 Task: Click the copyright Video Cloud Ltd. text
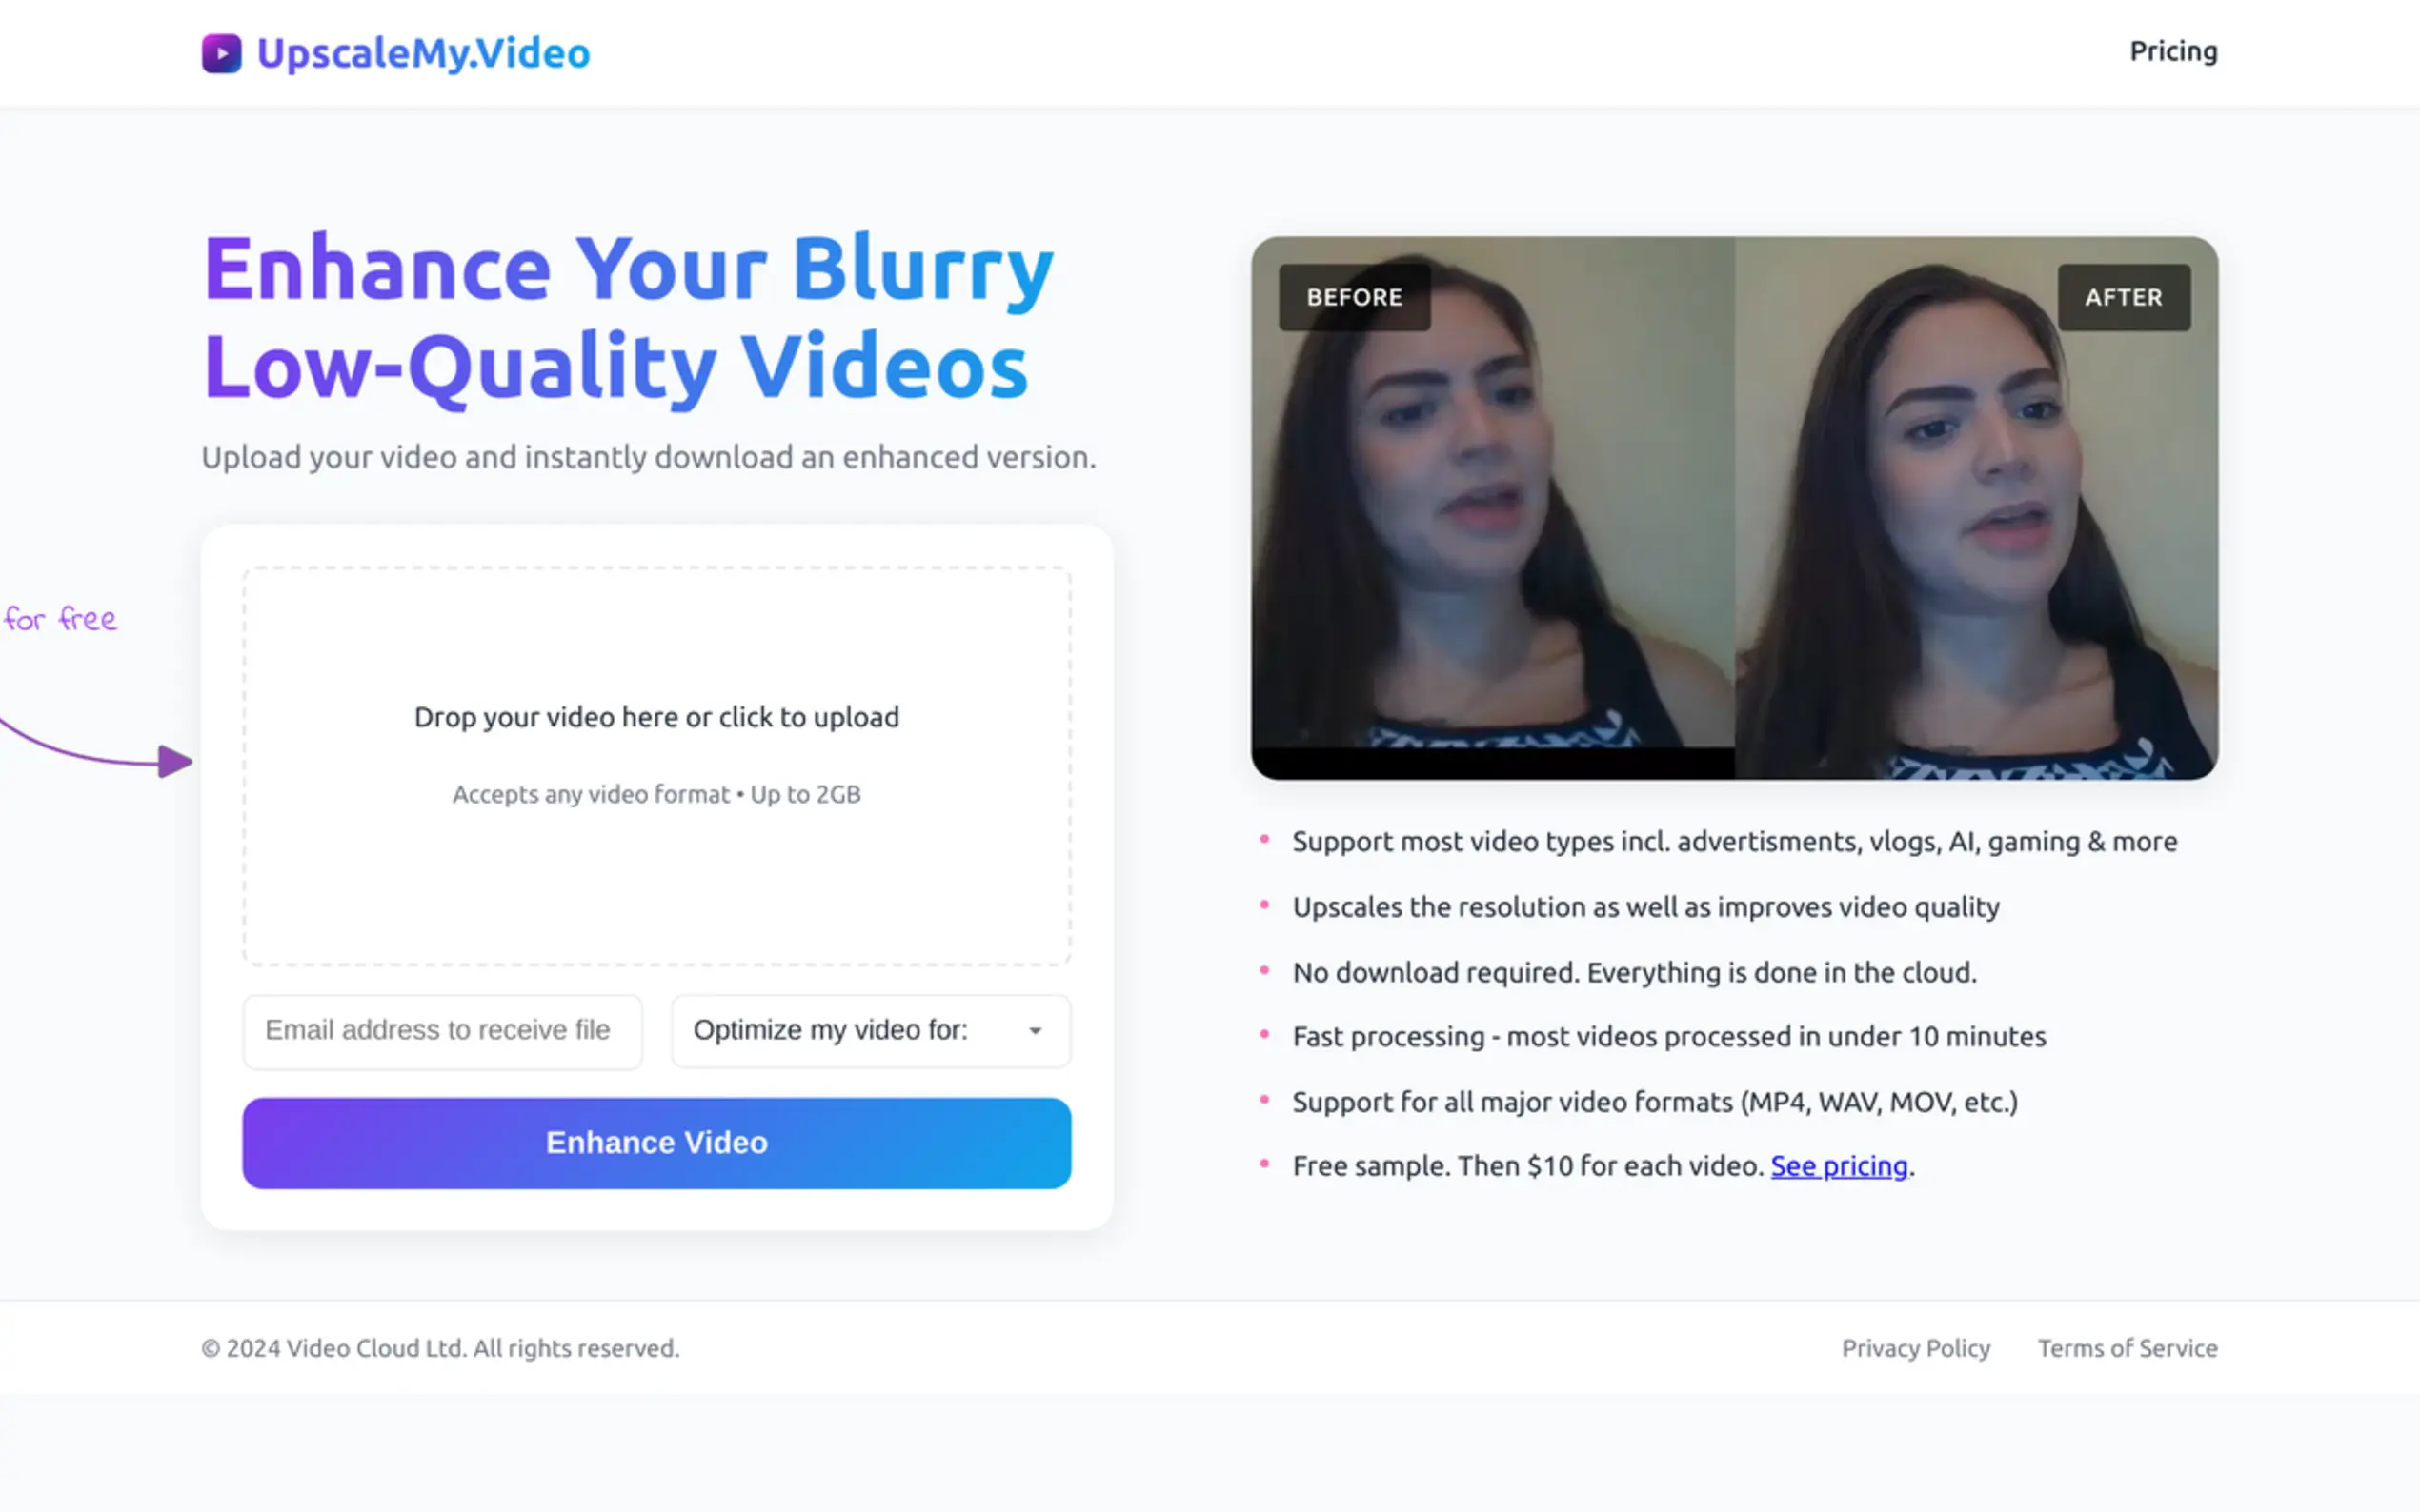click(x=440, y=1348)
